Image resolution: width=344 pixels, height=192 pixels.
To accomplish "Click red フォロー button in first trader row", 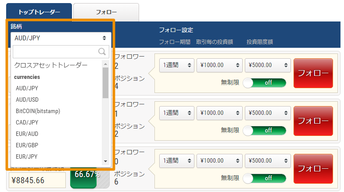I will (x=313, y=73).
